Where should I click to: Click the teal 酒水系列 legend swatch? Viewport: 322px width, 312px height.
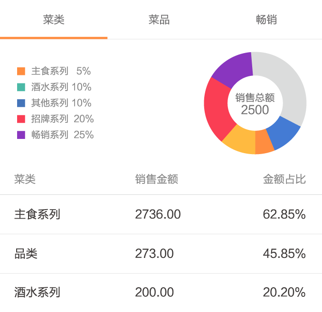pos(21,87)
